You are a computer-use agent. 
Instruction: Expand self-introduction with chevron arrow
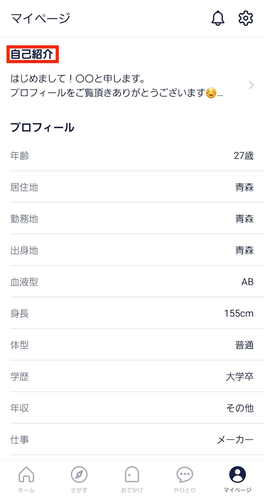click(x=251, y=85)
